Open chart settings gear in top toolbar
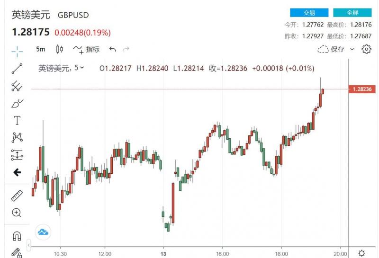This screenshot has height=258, width=379. (366, 49)
